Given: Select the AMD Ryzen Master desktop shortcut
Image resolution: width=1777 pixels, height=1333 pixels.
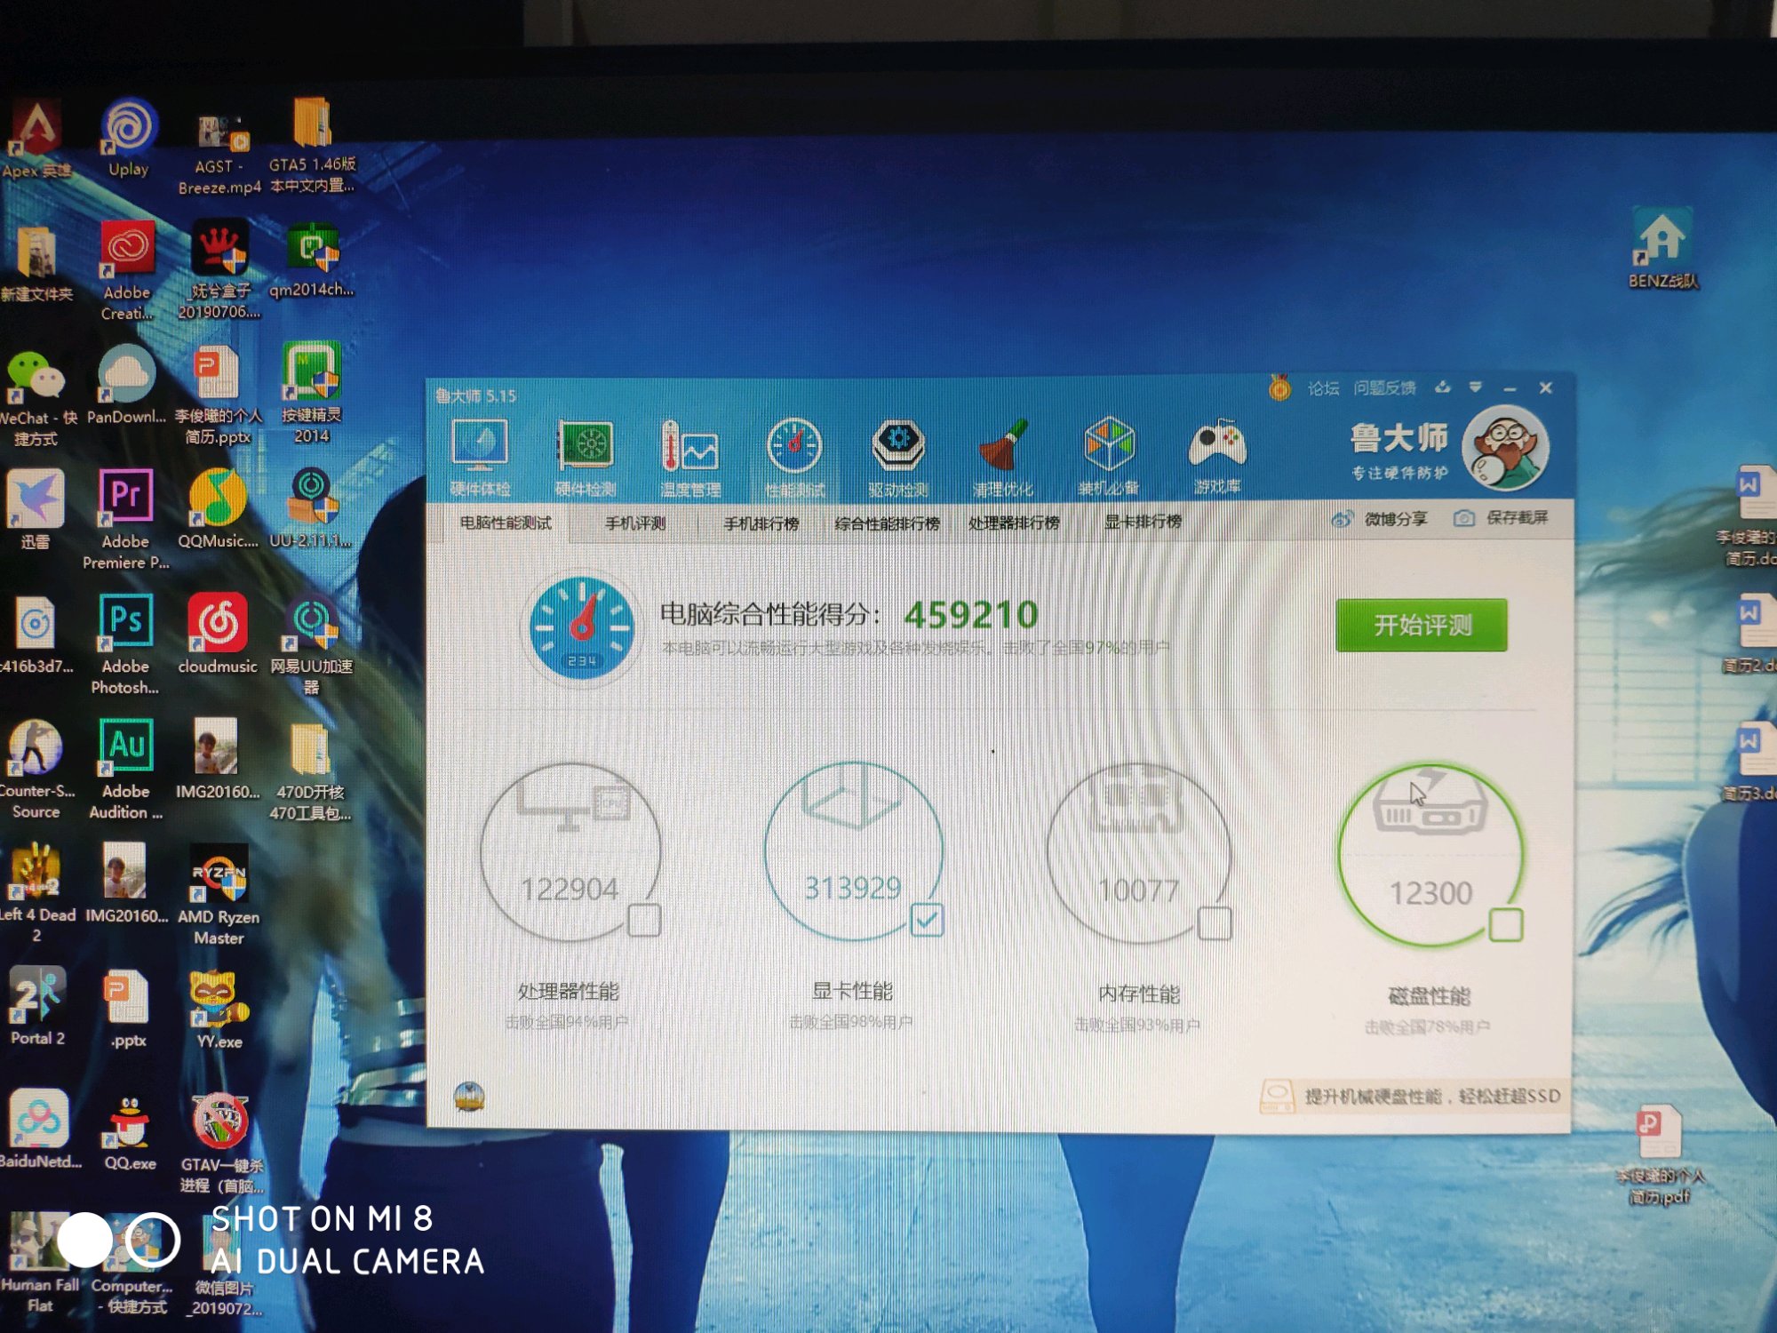Looking at the screenshot, I should pyautogui.click(x=219, y=896).
